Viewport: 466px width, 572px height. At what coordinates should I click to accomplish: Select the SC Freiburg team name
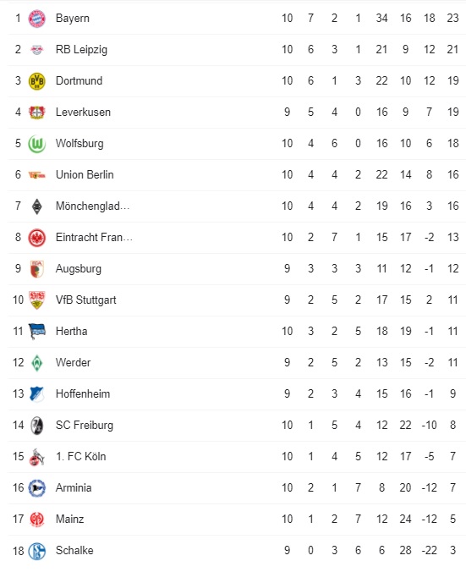(85, 426)
